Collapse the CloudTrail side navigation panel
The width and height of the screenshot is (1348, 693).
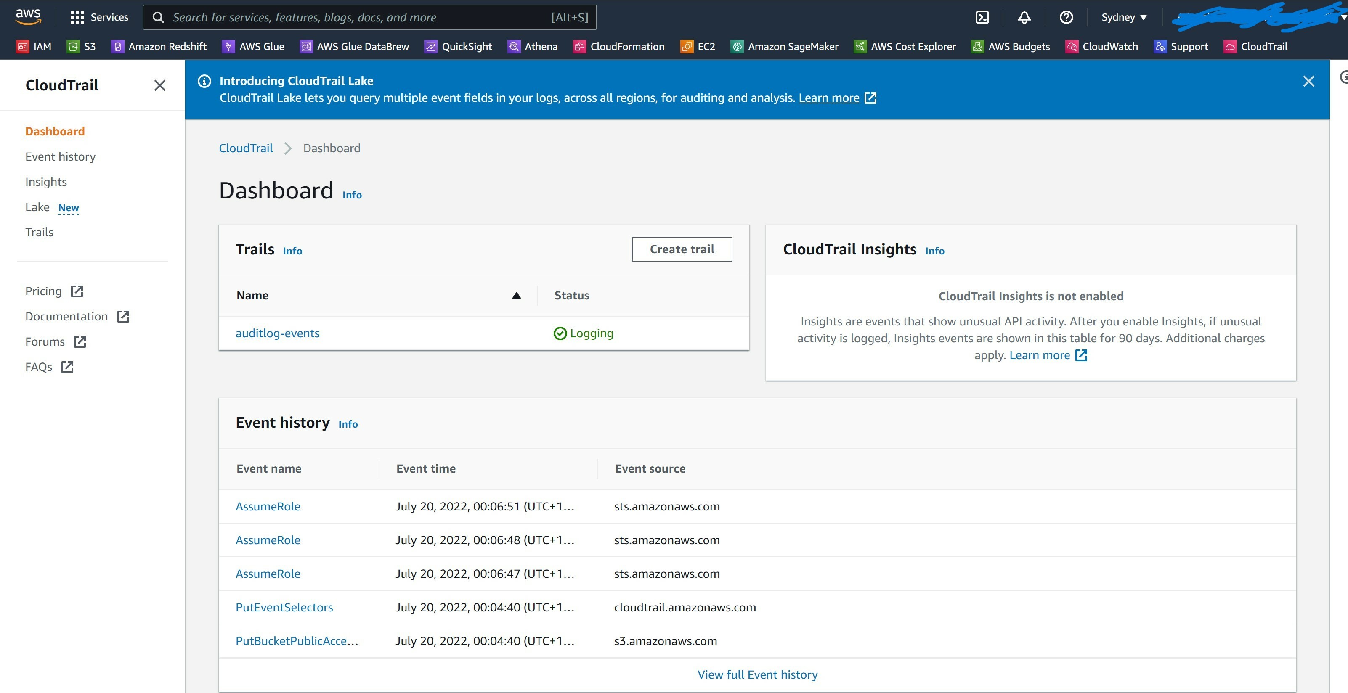coord(159,85)
